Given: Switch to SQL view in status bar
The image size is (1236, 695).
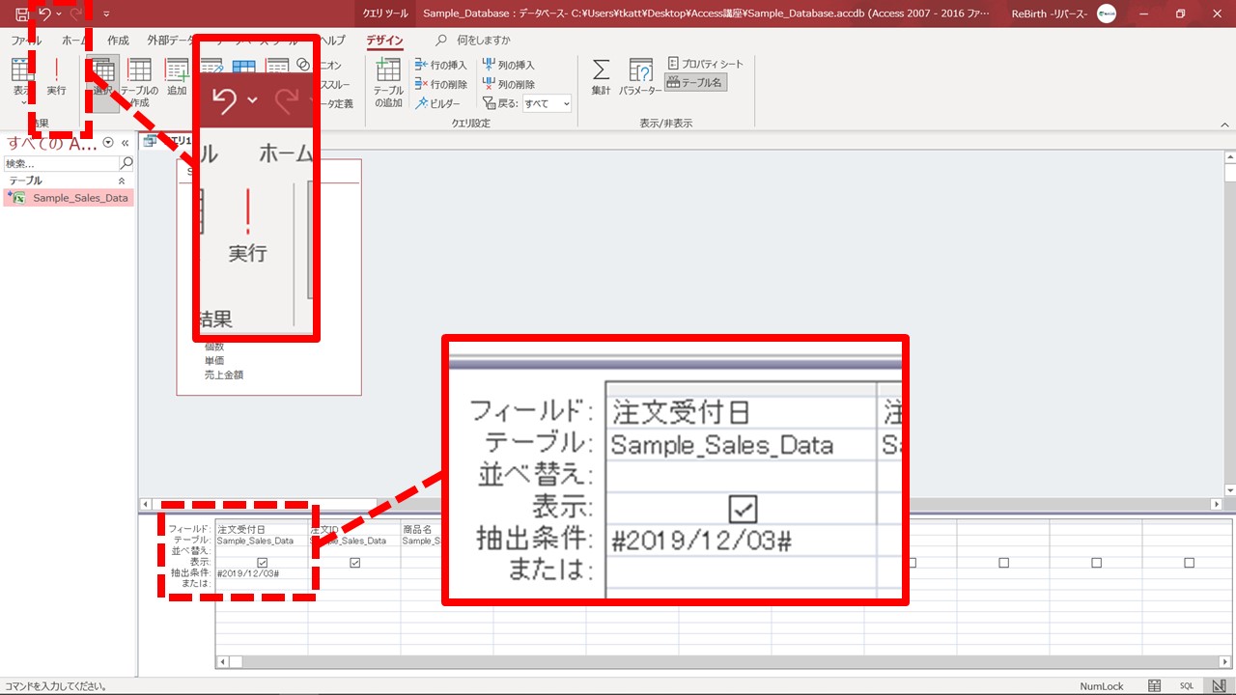Looking at the screenshot, I should pos(1187,685).
